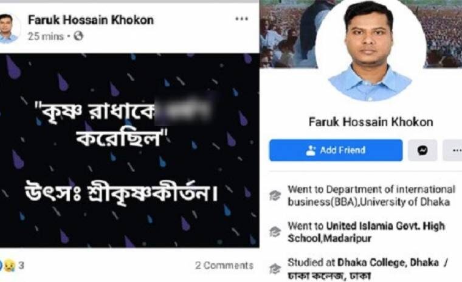Click the public globe audience icon
Viewport: 462px width, 282px height.
pos(78,36)
